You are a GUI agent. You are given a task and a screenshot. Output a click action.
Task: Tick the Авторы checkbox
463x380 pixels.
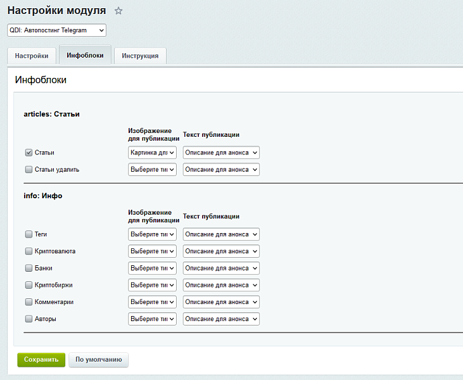29,319
